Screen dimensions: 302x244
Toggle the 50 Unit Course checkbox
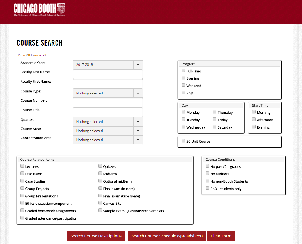pyautogui.click(x=183, y=141)
